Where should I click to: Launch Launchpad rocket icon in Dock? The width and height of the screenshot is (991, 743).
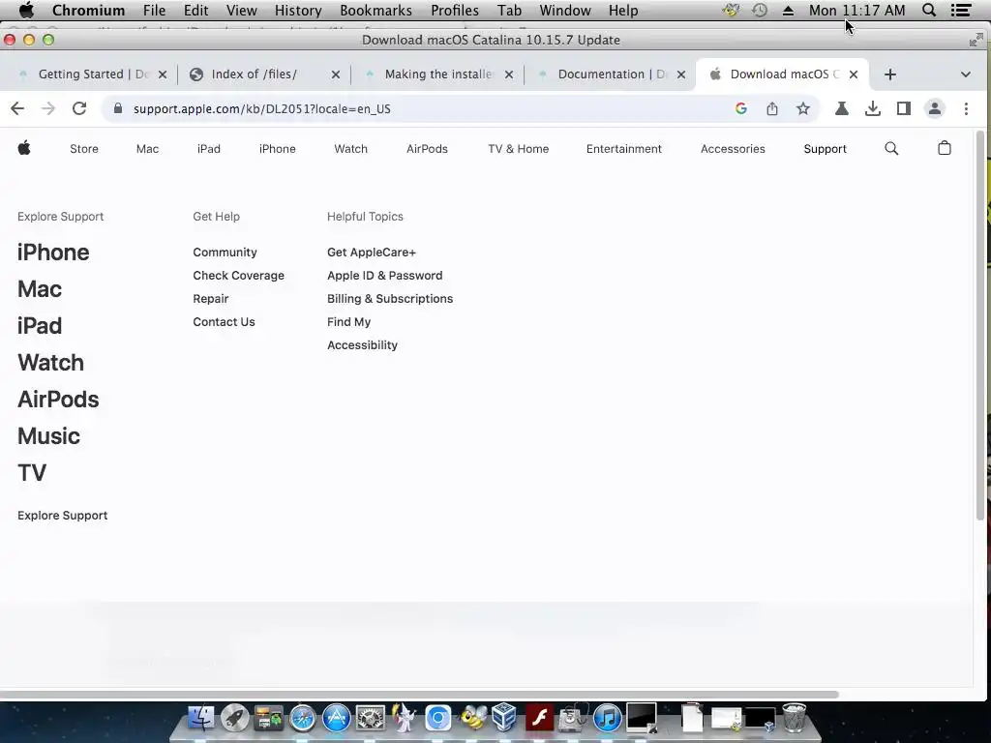(x=234, y=718)
